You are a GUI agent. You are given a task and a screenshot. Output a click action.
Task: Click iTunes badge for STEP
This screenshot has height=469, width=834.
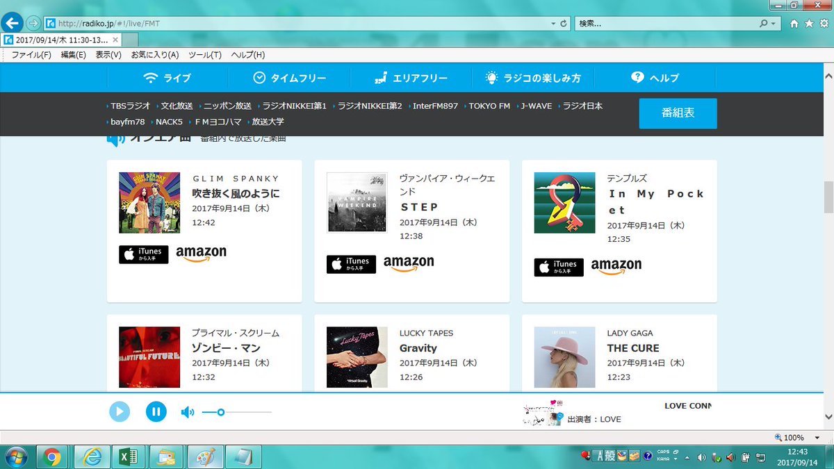click(352, 264)
